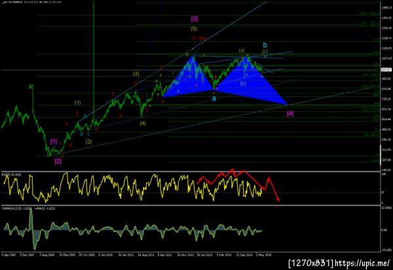Select the yellow (4) wave label
393x270 pixels.
[143, 123]
